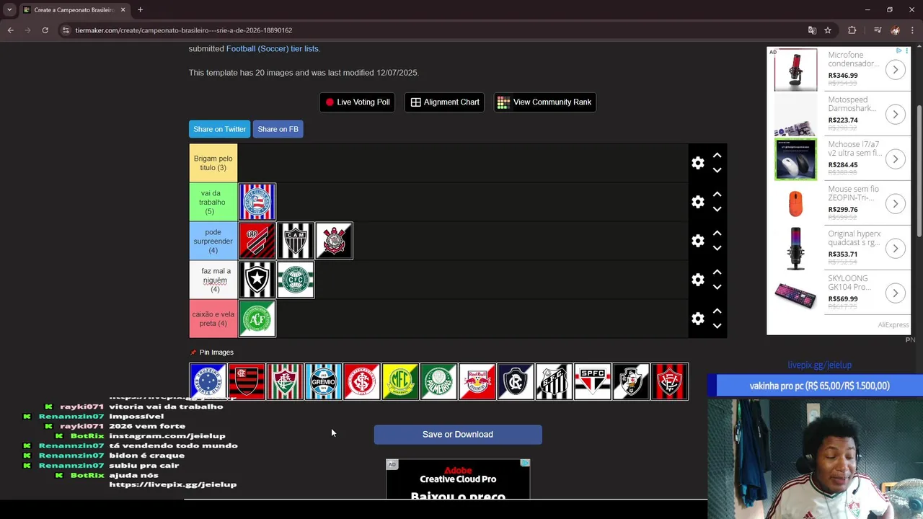The width and height of the screenshot is (923, 519).
Task: Click the Chapecoense crest in bottom tier
Action: (x=257, y=319)
